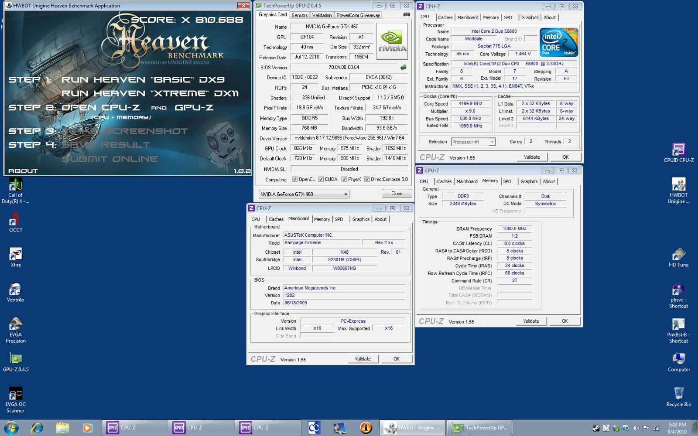Click Action Center flag in system tray
The width and height of the screenshot is (698, 436).
pos(646,428)
